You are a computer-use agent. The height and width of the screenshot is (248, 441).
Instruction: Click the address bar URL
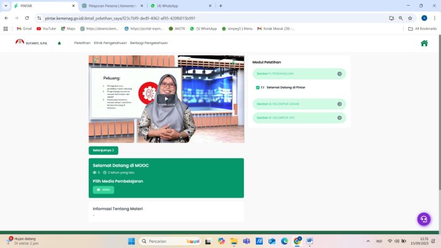tap(120, 18)
